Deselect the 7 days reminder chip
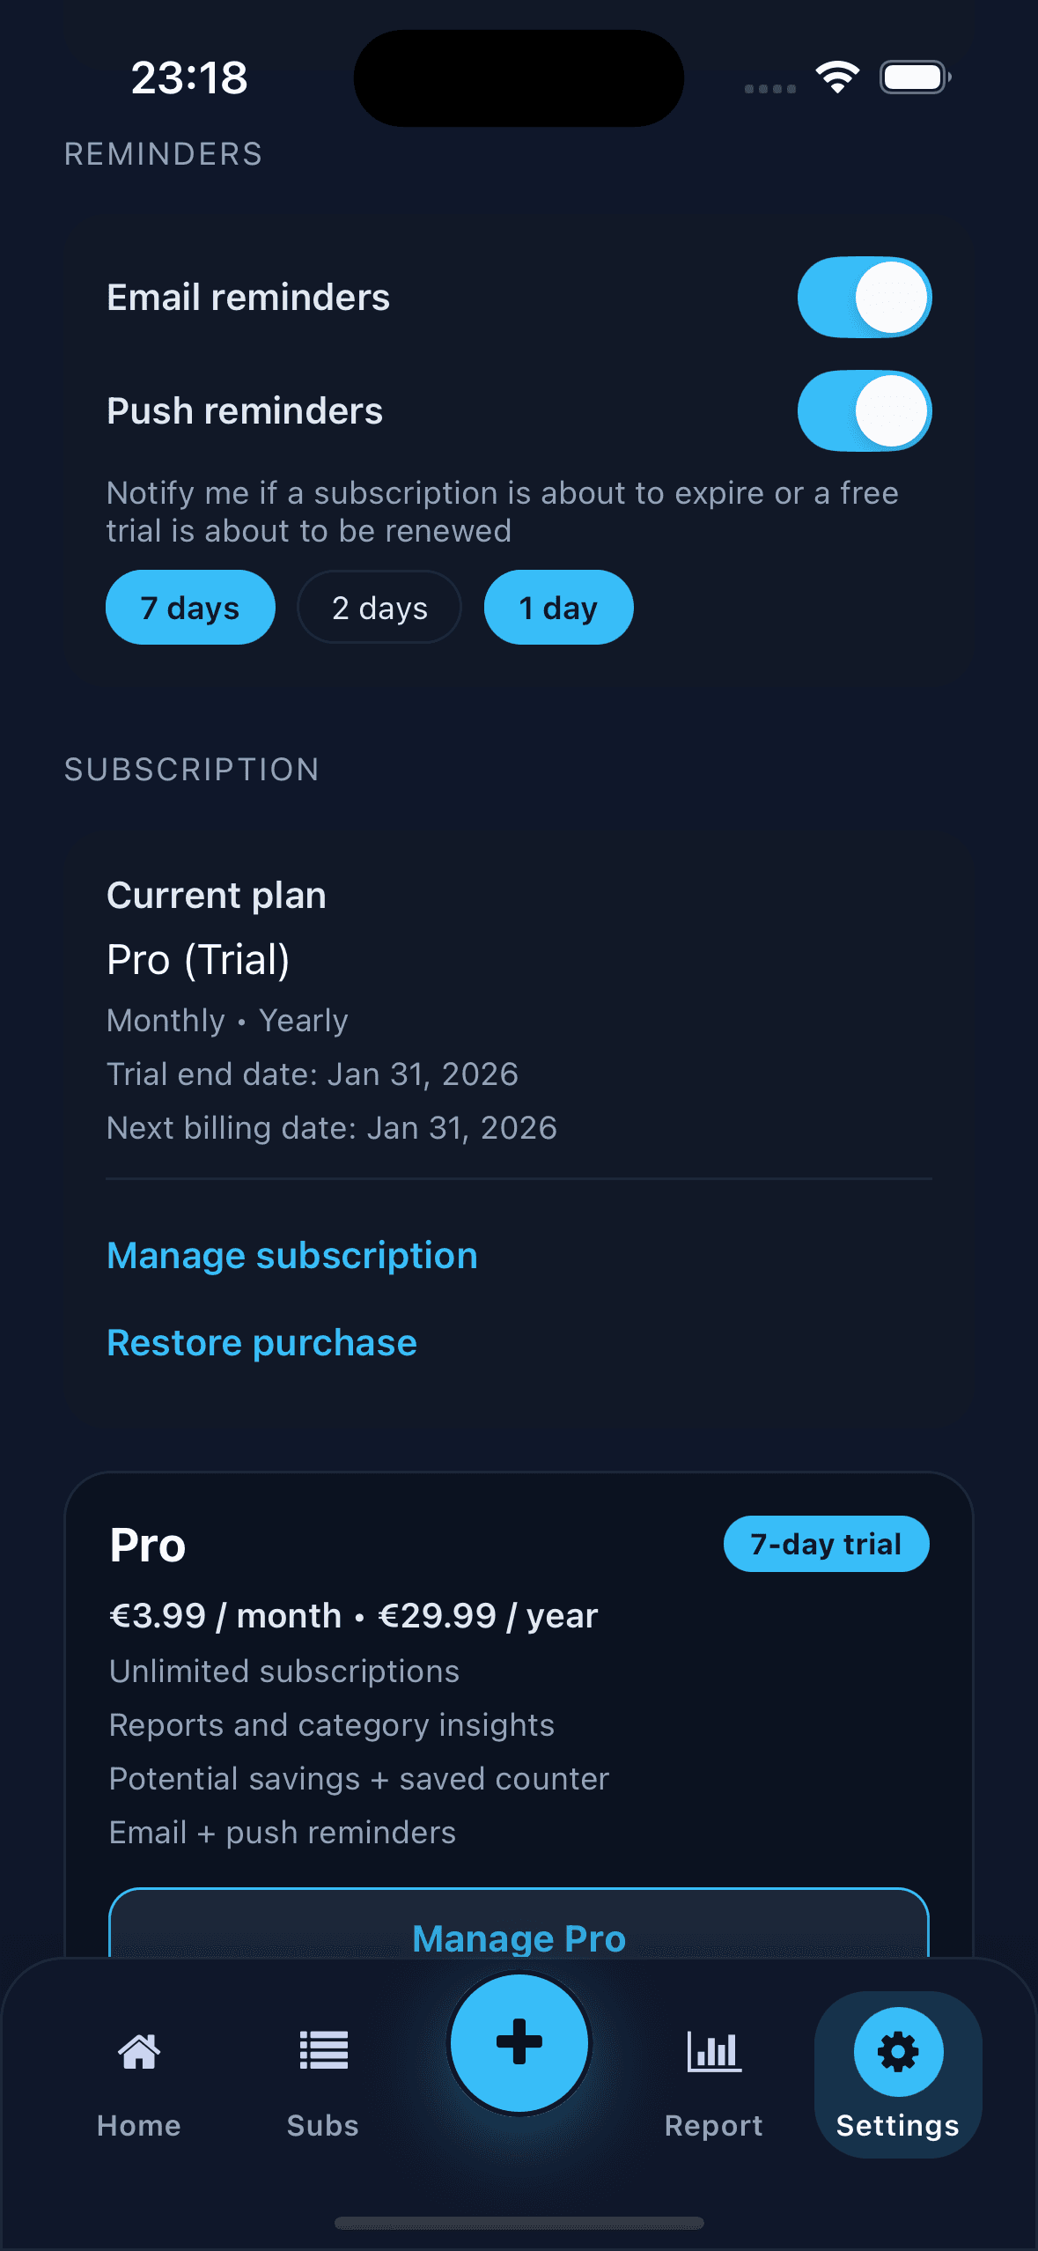1038x2251 pixels. (190, 608)
